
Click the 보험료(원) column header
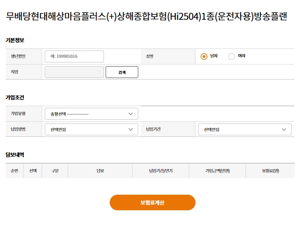tap(270, 171)
